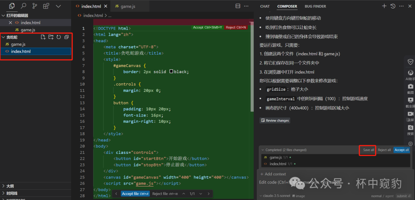Click the black color swatch in CSS
Image resolution: width=415 pixels, height=200 pixels.
tap(171, 72)
